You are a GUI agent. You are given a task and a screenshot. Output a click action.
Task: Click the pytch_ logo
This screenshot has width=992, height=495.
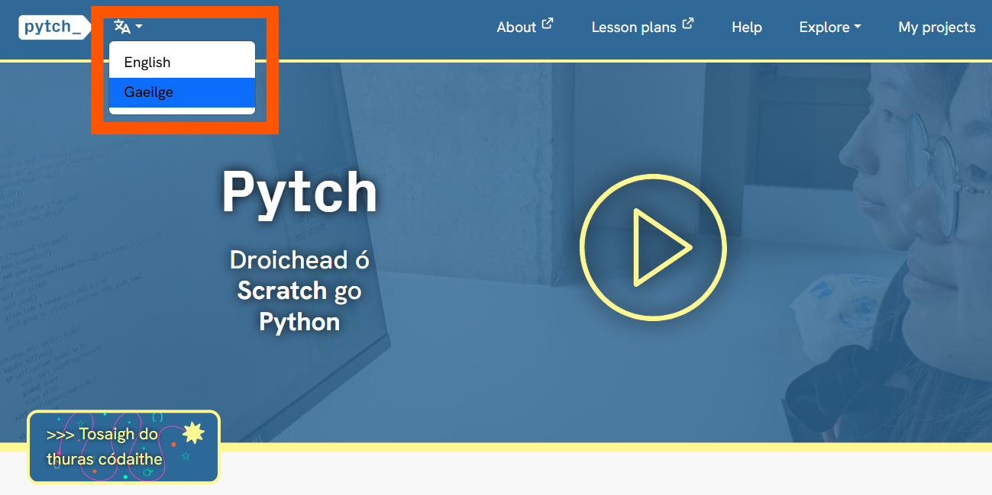coord(52,27)
